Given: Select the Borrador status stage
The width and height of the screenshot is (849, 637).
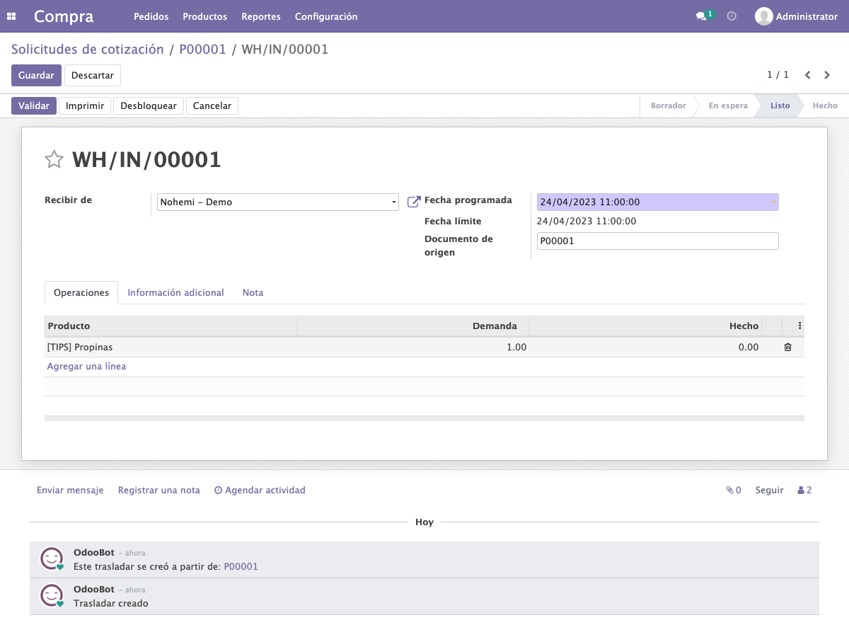Looking at the screenshot, I should (669, 105).
